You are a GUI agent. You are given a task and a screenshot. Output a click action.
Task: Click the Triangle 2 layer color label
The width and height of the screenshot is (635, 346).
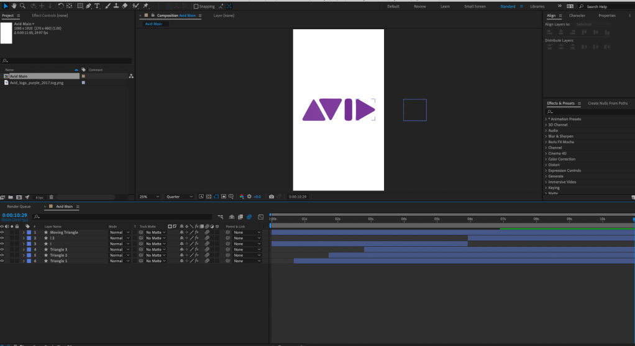(x=29, y=255)
